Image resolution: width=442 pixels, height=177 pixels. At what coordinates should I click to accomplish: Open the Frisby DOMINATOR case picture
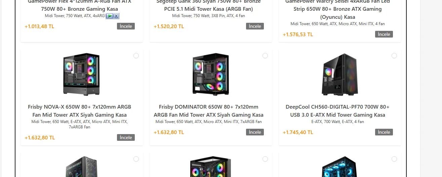click(x=210, y=74)
